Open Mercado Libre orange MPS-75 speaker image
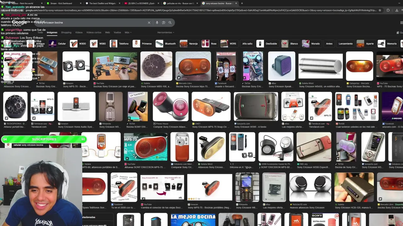This screenshot has height=226, width=403. coord(193,66)
